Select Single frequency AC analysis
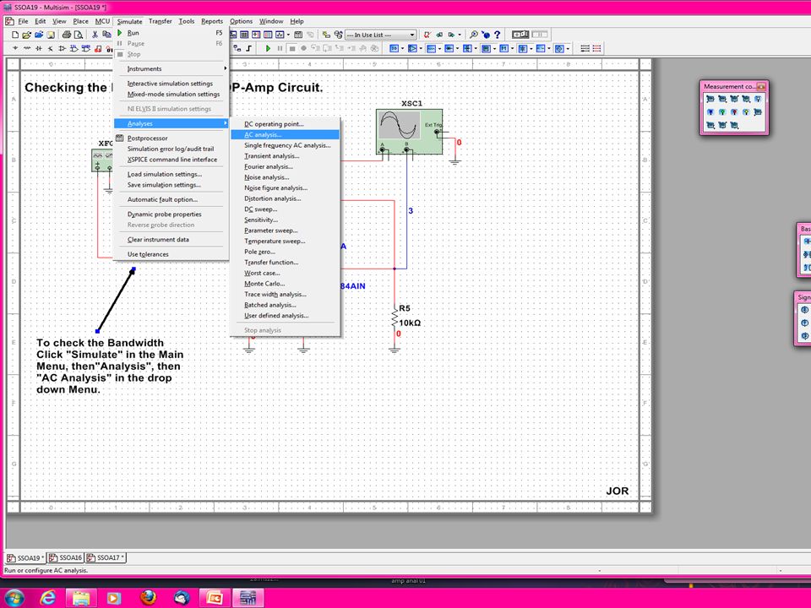Screen dimensions: 811x608 coord(285,146)
